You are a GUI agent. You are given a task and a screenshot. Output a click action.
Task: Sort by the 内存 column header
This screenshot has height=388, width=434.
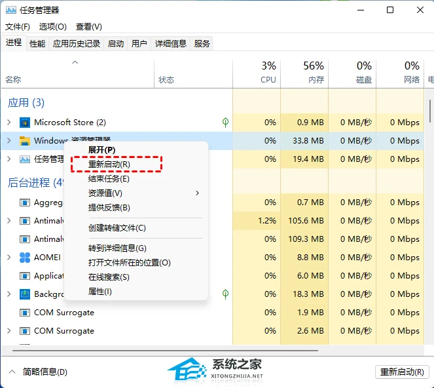pyautogui.click(x=304, y=73)
